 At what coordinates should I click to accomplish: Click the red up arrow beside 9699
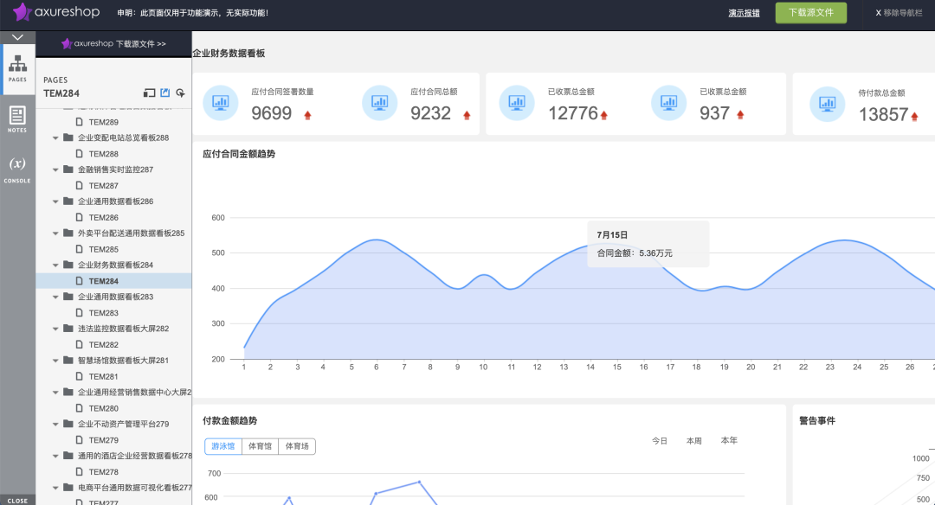coord(307,115)
